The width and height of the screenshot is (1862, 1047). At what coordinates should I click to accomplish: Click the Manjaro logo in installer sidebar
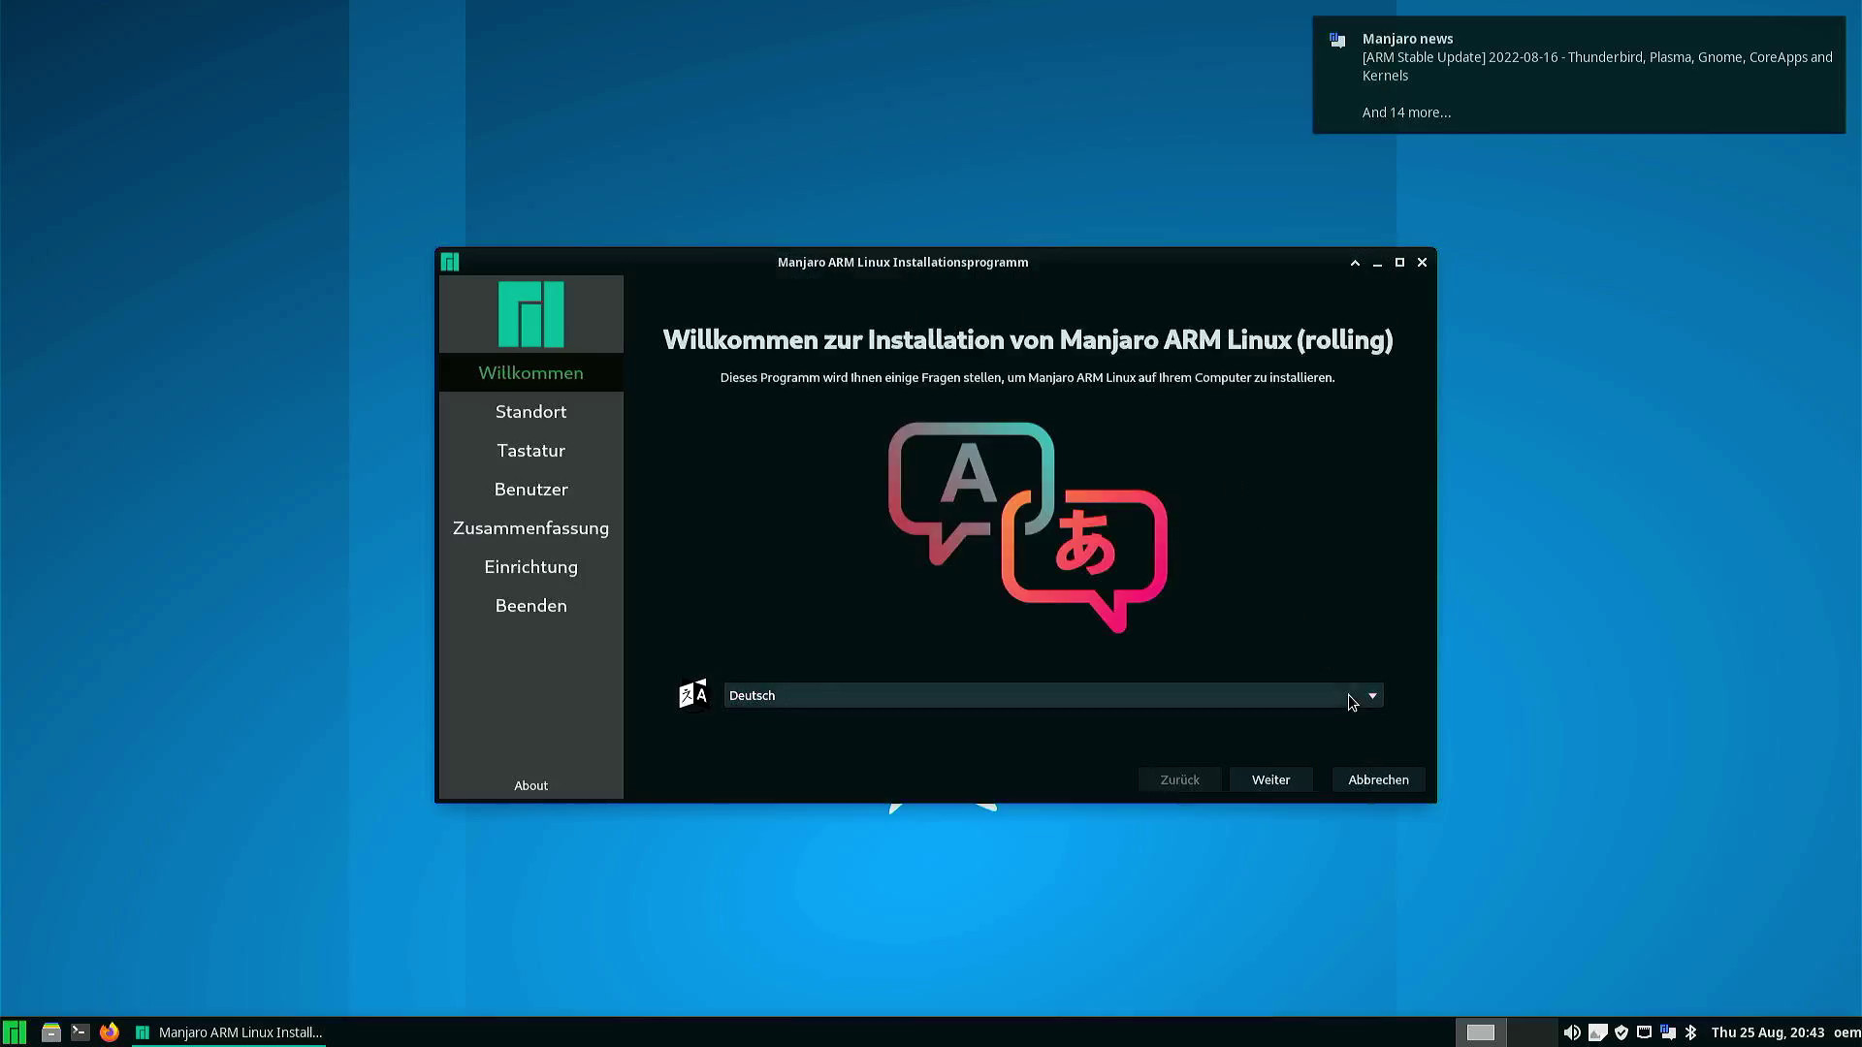click(x=530, y=314)
